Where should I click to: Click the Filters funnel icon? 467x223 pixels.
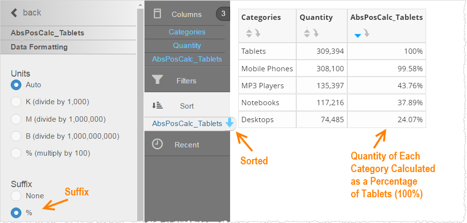(x=157, y=80)
